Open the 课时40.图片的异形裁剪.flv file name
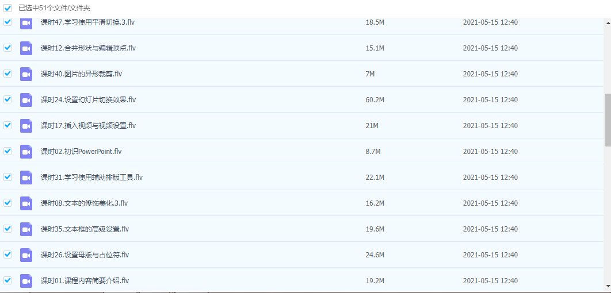 [x=81, y=74]
